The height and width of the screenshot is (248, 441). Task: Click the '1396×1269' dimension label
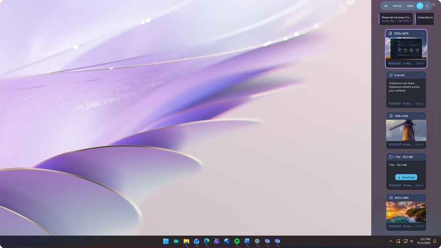click(x=401, y=116)
